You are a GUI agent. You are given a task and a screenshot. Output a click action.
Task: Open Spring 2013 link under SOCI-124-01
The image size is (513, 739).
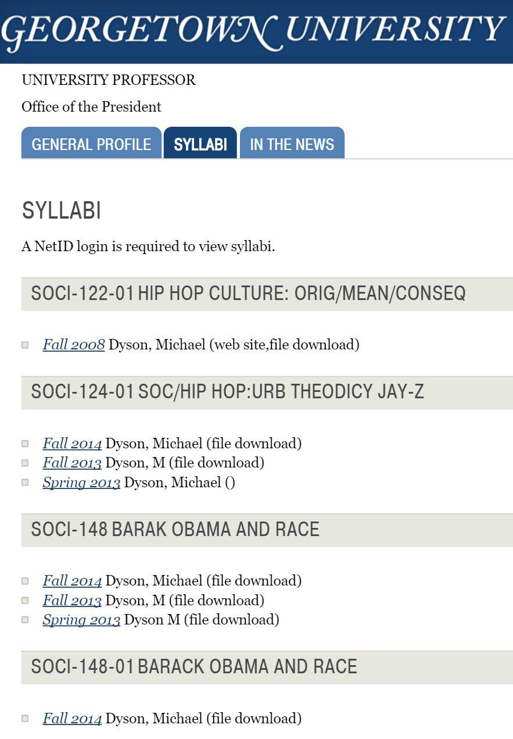(x=81, y=483)
